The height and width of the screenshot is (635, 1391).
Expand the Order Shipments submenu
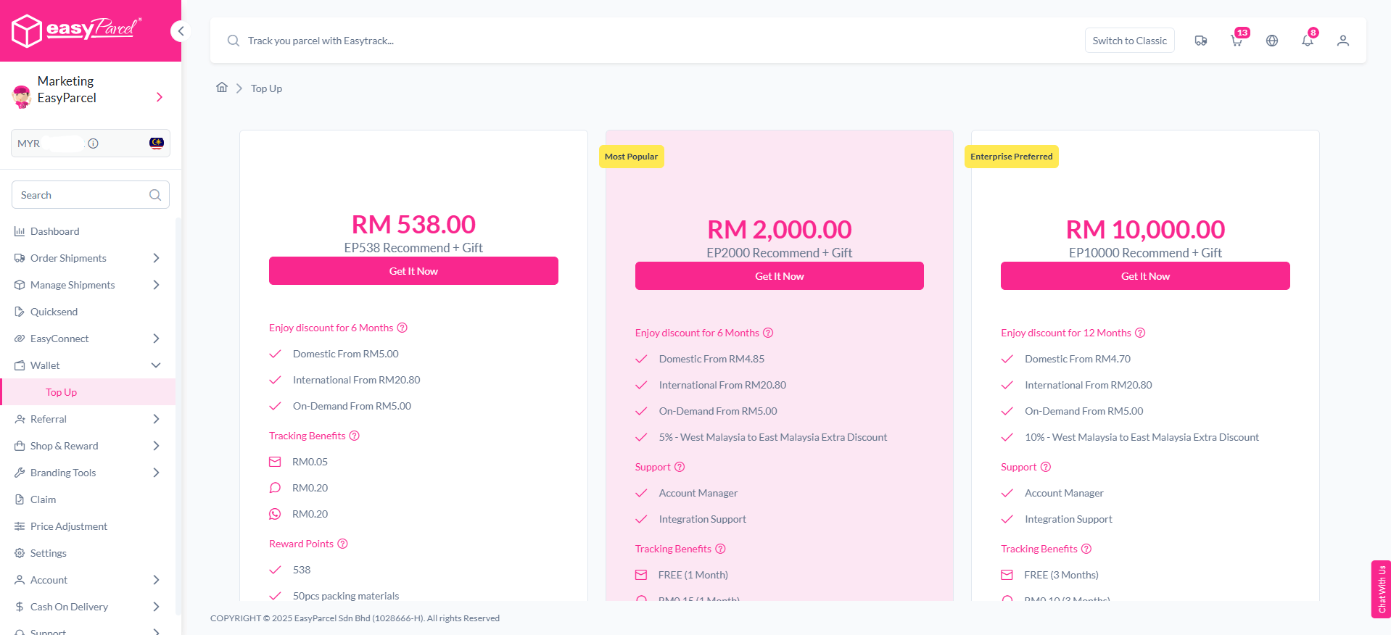coord(155,258)
